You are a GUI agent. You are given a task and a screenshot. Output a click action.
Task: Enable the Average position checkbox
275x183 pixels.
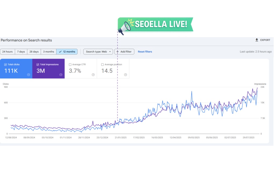pos(102,65)
